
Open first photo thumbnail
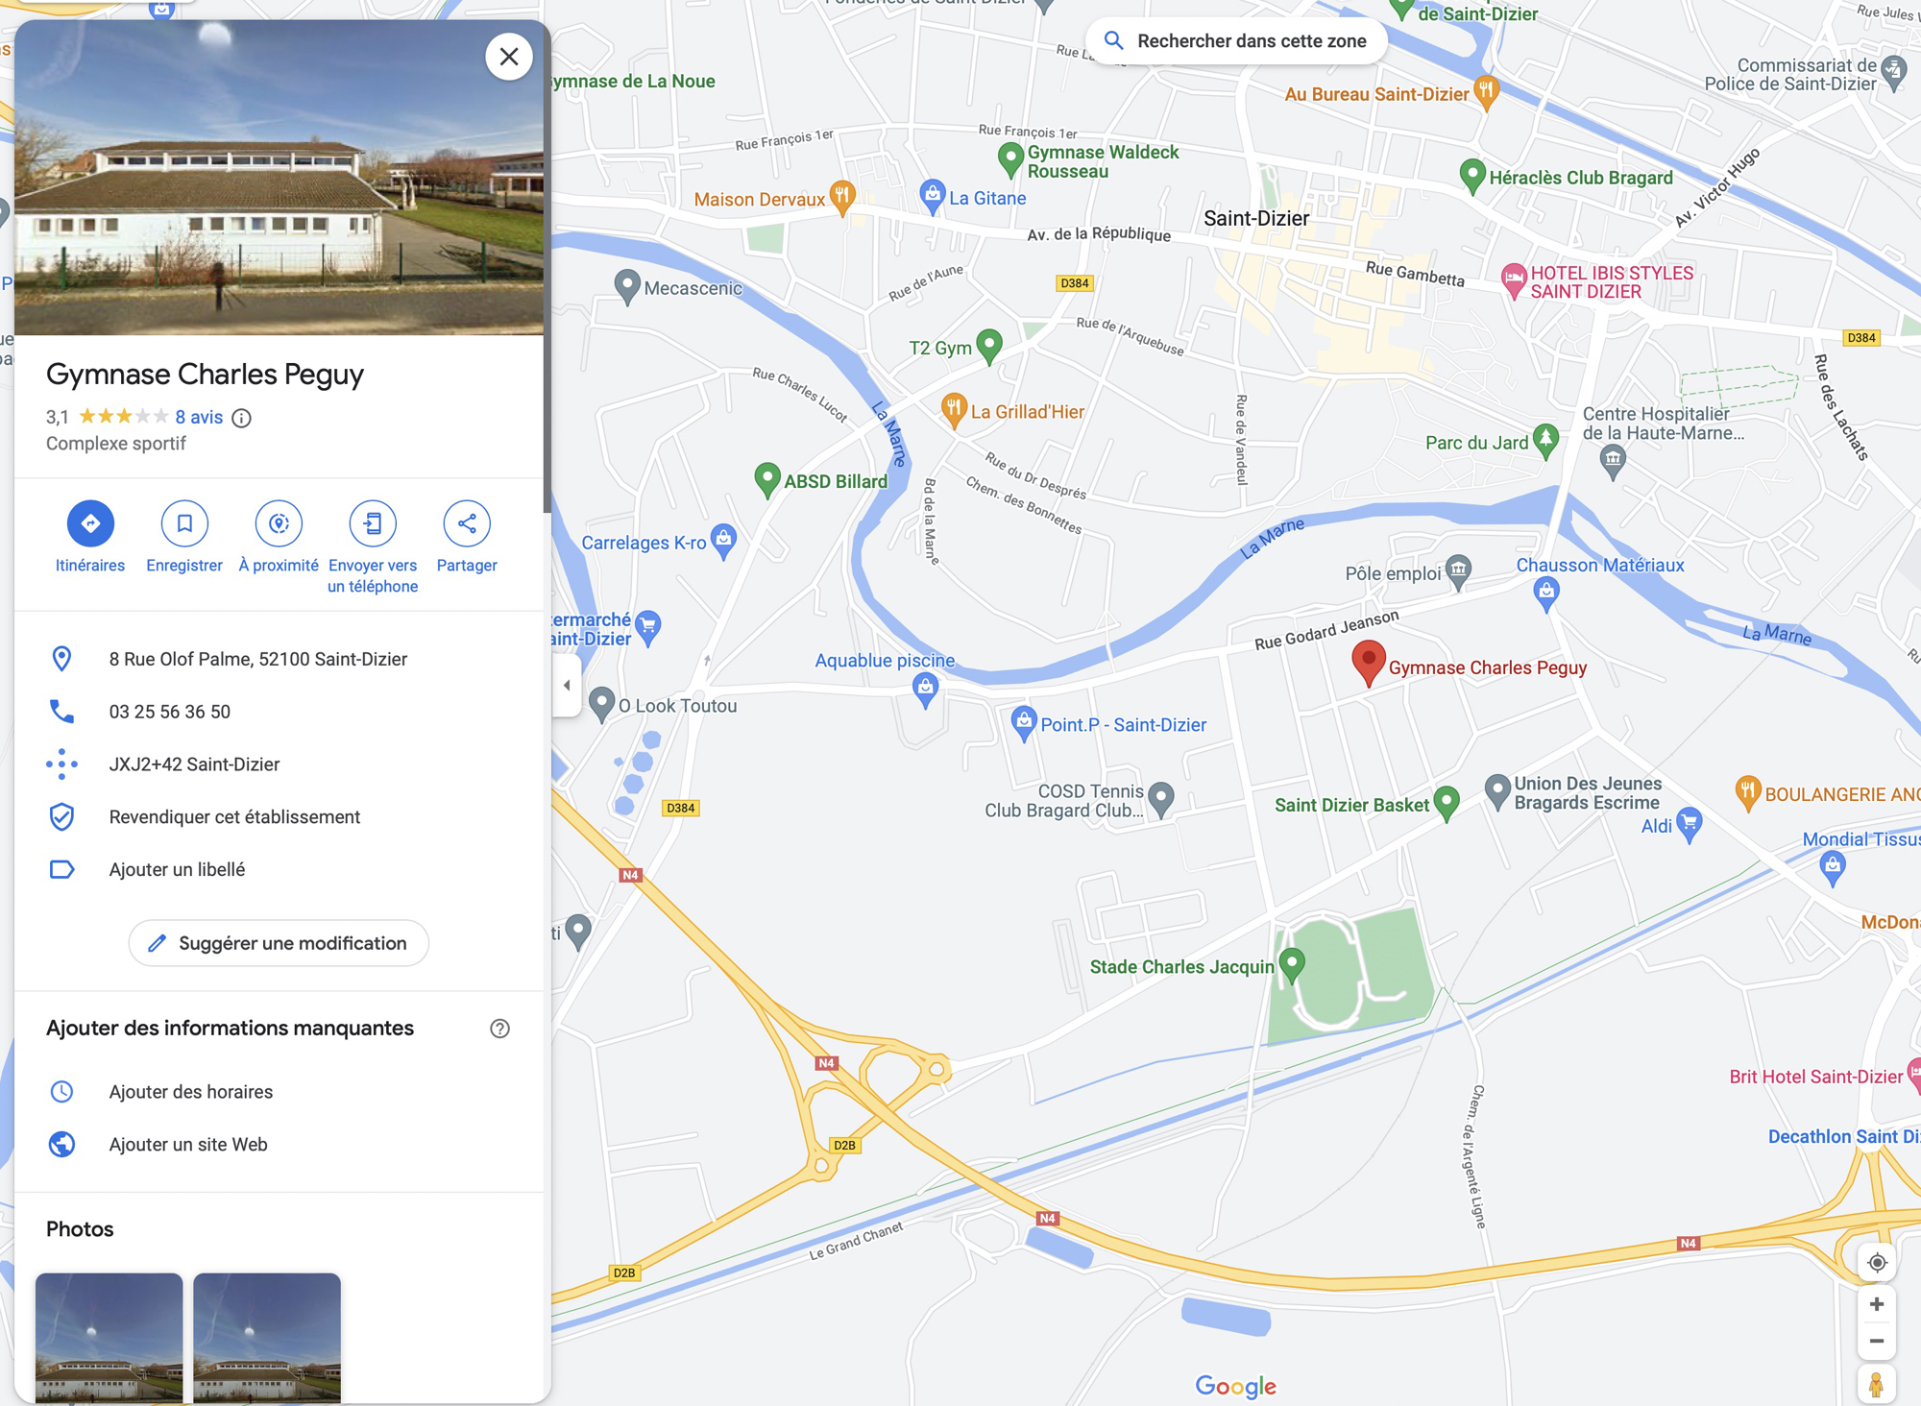click(109, 1338)
